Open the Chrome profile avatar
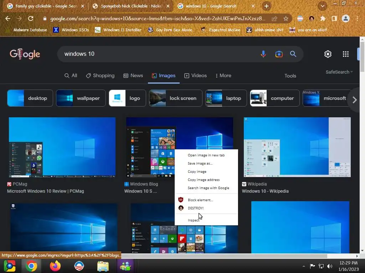 tap(346, 18)
